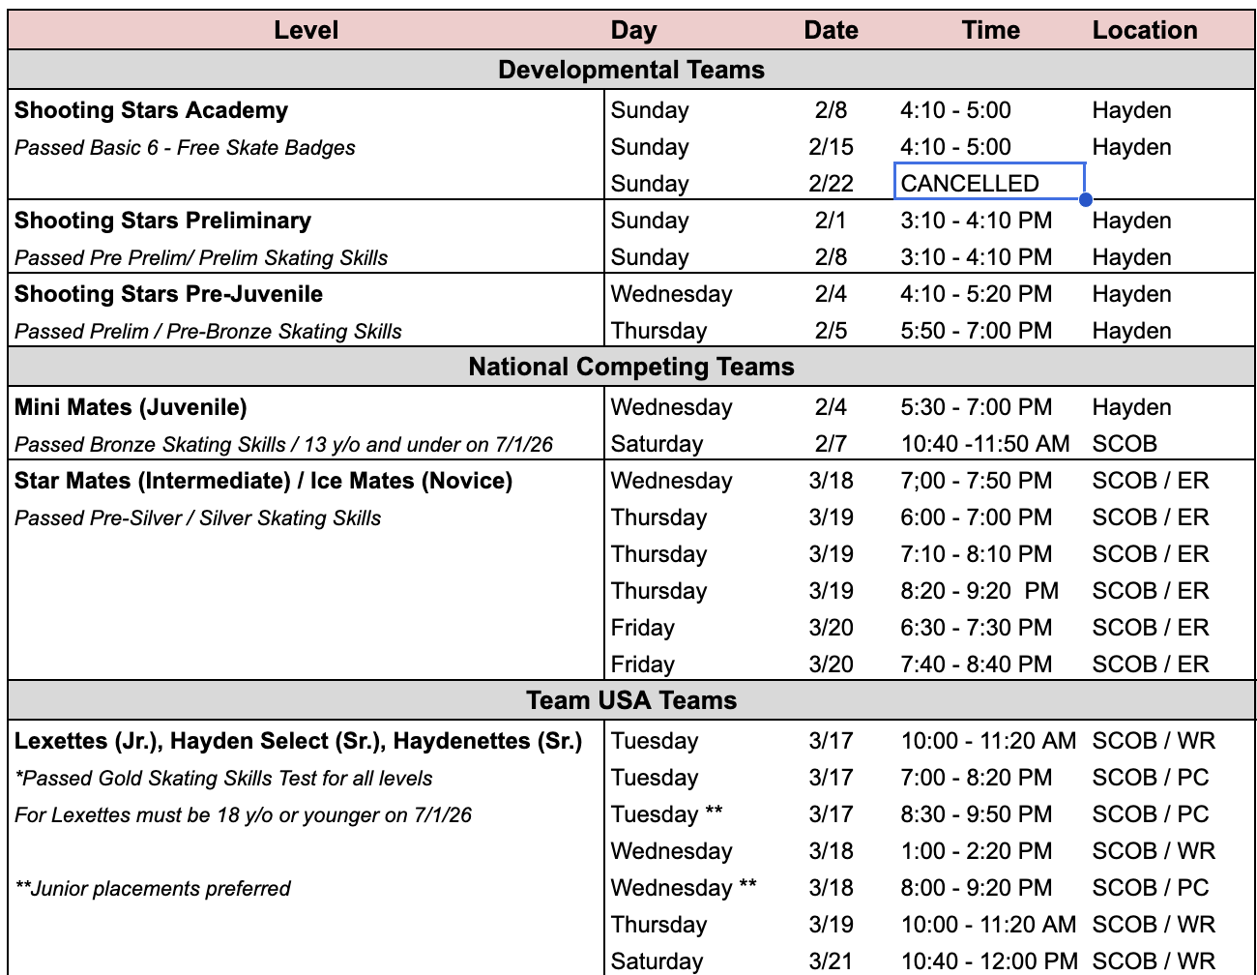The image size is (1257, 975).
Task: Click the 10:40 -11:50 AM time cell
Action: [x=984, y=444]
